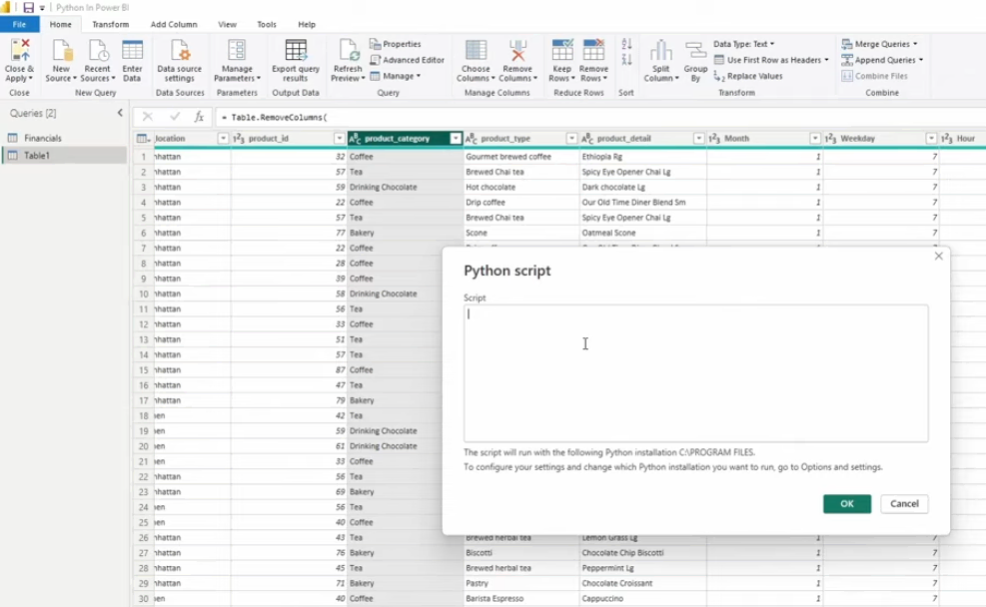
Task: Sort ascending using the A-Z icon
Action: click(x=626, y=44)
